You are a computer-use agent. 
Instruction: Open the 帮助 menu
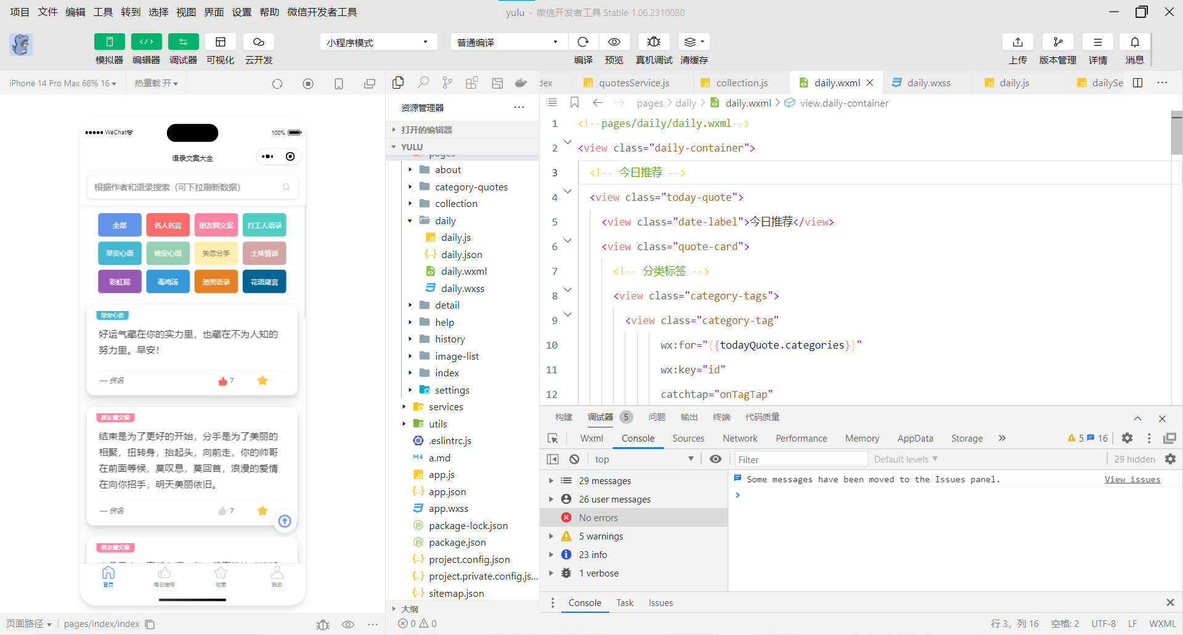coord(269,12)
